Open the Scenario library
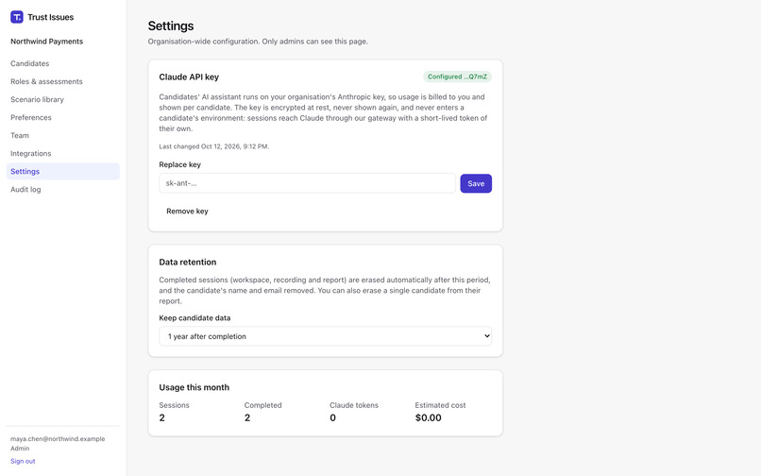Viewport: 761px width, 476px height. click(x=37, y=99)
